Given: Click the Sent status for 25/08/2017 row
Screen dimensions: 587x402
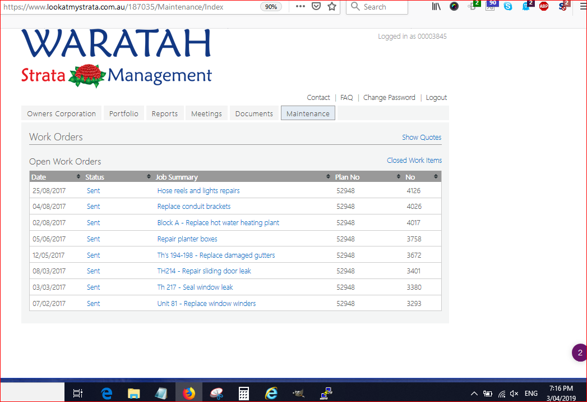Looking at the screenshot, I should (93, 190).
